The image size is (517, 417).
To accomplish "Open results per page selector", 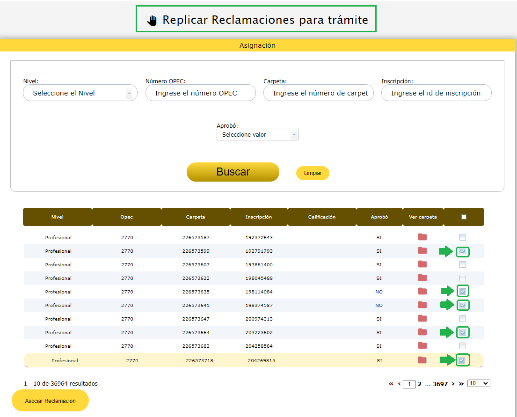I will 479,383.
